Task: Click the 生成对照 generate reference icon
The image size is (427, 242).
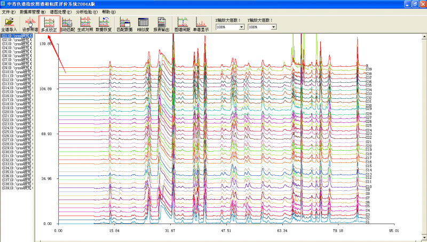Action: click(85, 24)
